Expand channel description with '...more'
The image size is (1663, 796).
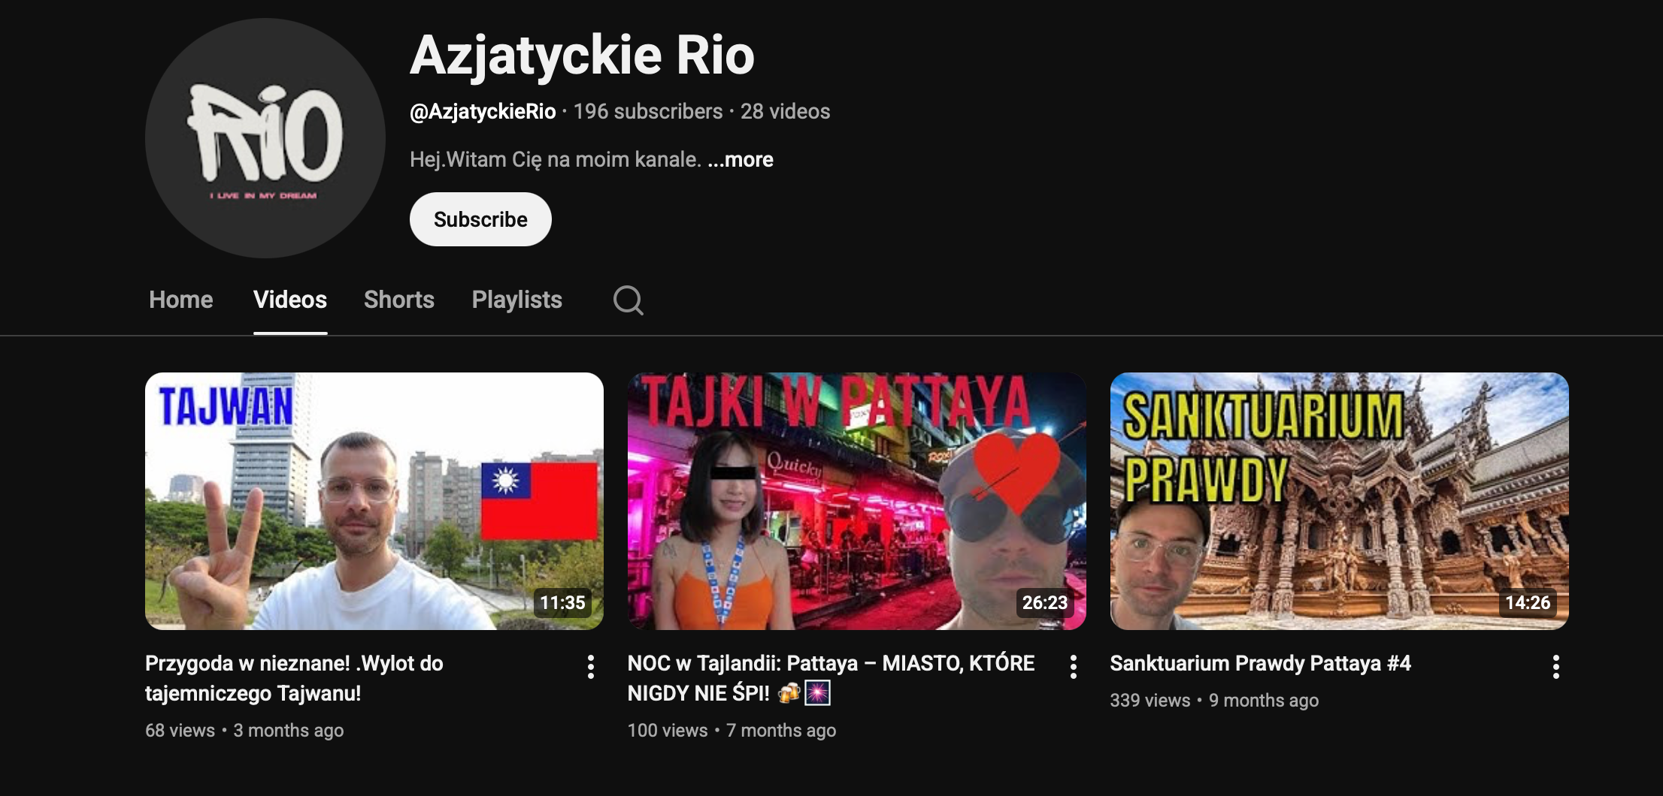741,159
